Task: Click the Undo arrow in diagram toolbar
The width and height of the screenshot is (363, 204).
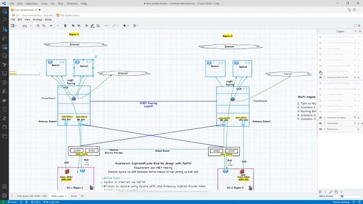Action: pos(52,25)
